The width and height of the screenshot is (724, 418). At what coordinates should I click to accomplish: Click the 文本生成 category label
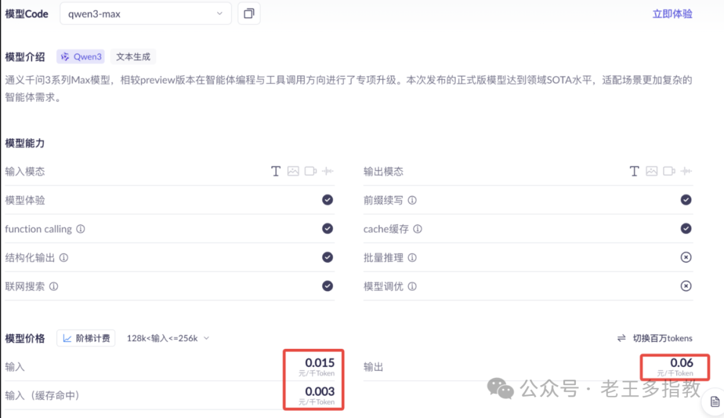pyautogui.click(x=132, y=56)
